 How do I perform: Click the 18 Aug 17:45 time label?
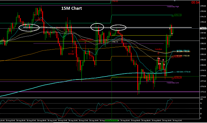(83, 120)
